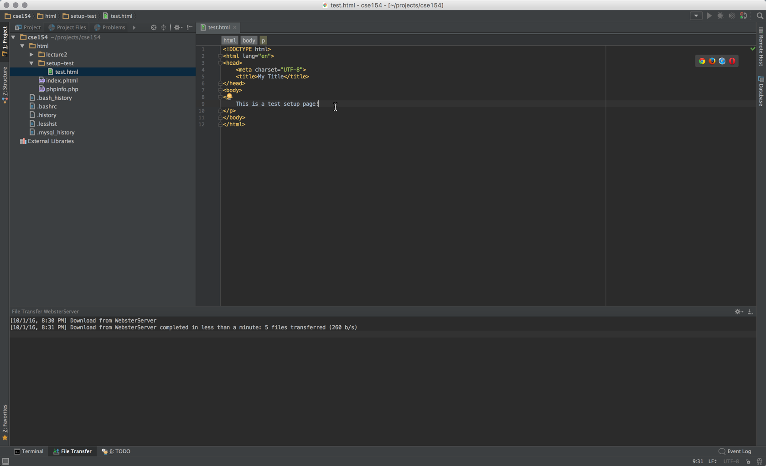The height and width of the screenshot is (466, 766).
Task: Change LF line separator
Action: (713, 461)
